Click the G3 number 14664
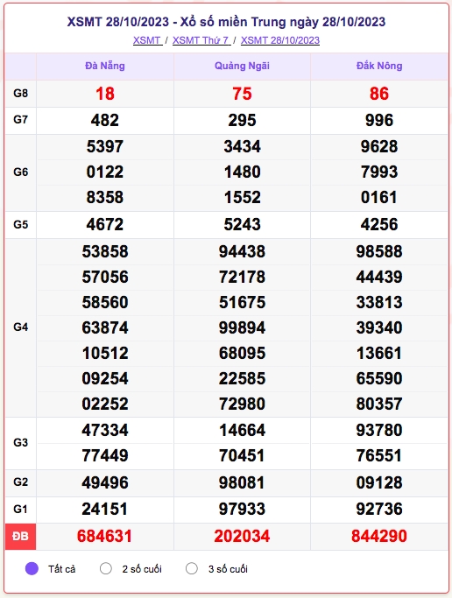This screenshot has height=598, width=452. (x=242, y=431)
